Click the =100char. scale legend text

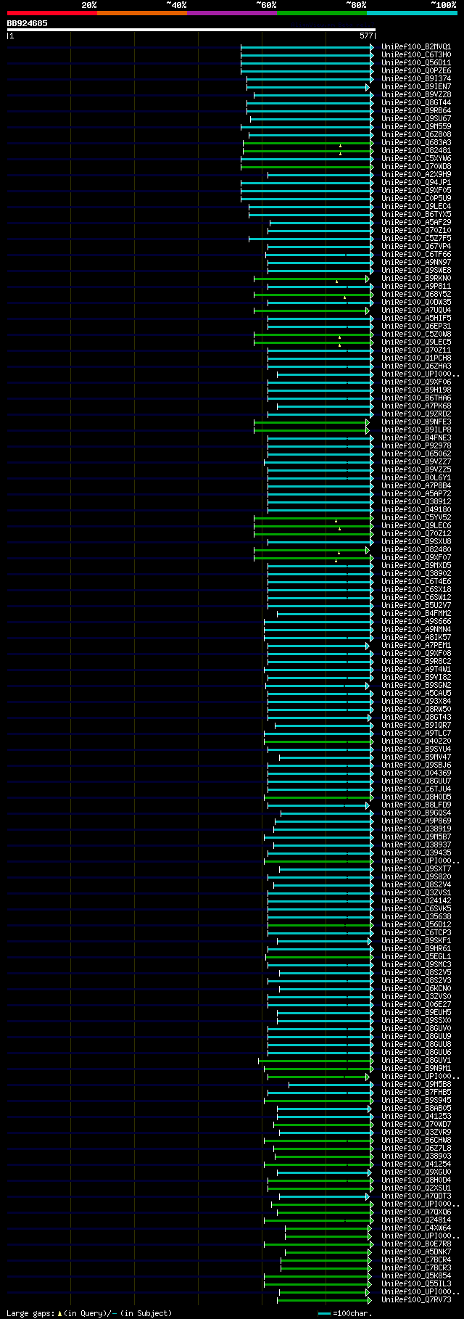pyautogui.click(x=353, y=1313)
